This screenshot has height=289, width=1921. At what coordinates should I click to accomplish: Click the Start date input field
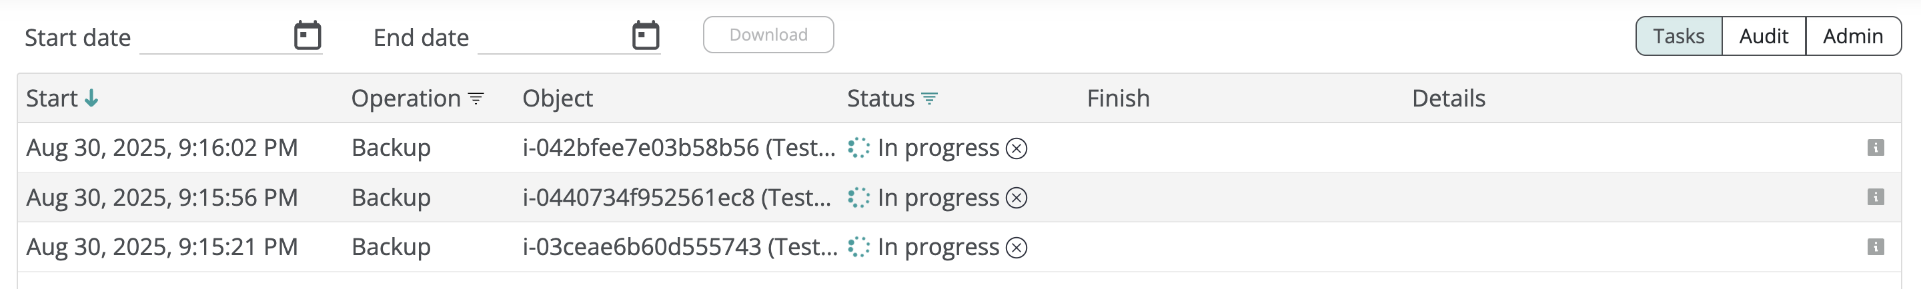(213, 37)
